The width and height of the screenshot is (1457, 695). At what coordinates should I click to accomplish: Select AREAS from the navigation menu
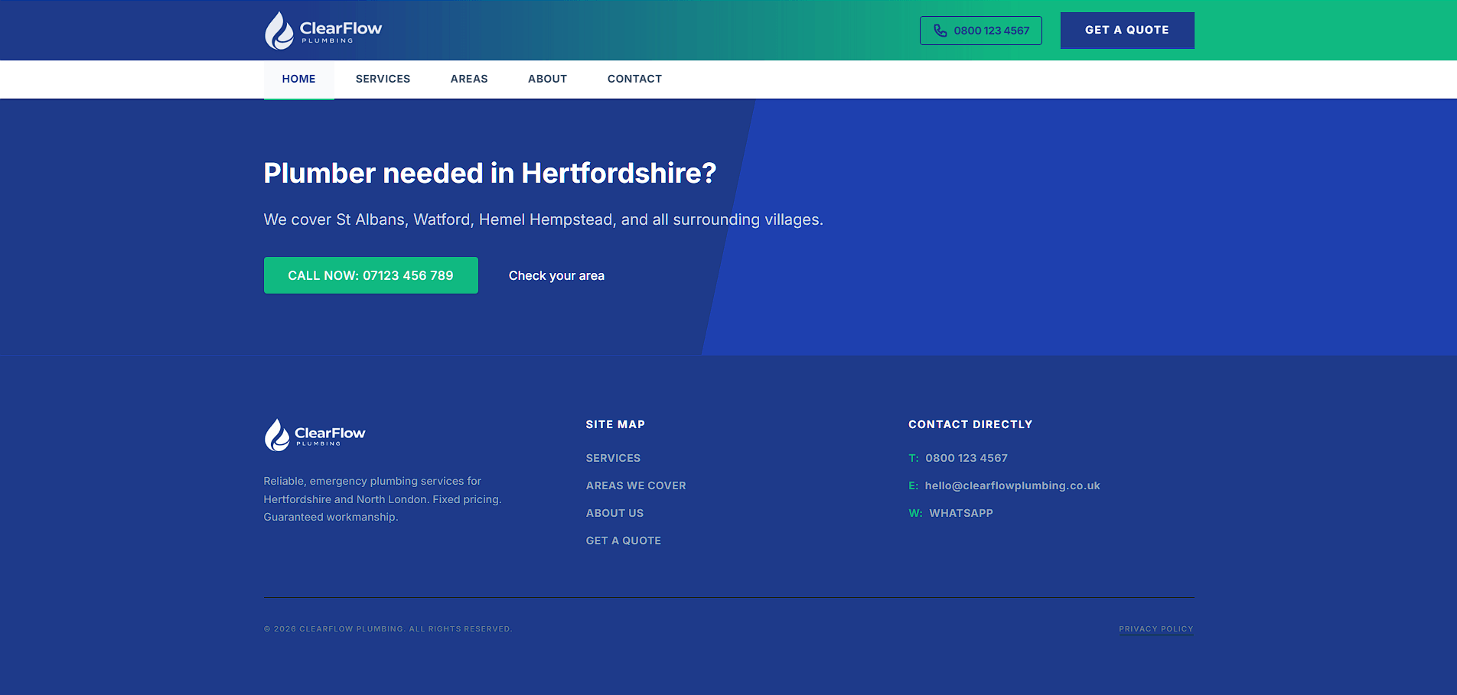point(469,79)
